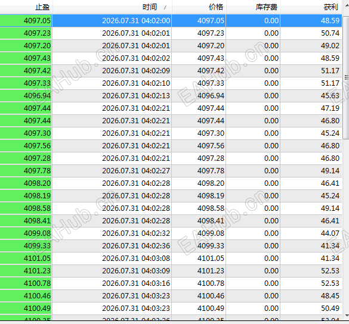Select the row timed 2026.07.31 04:02:32
The height and width of the screenshot is (324, 349).
coord(171,233)
